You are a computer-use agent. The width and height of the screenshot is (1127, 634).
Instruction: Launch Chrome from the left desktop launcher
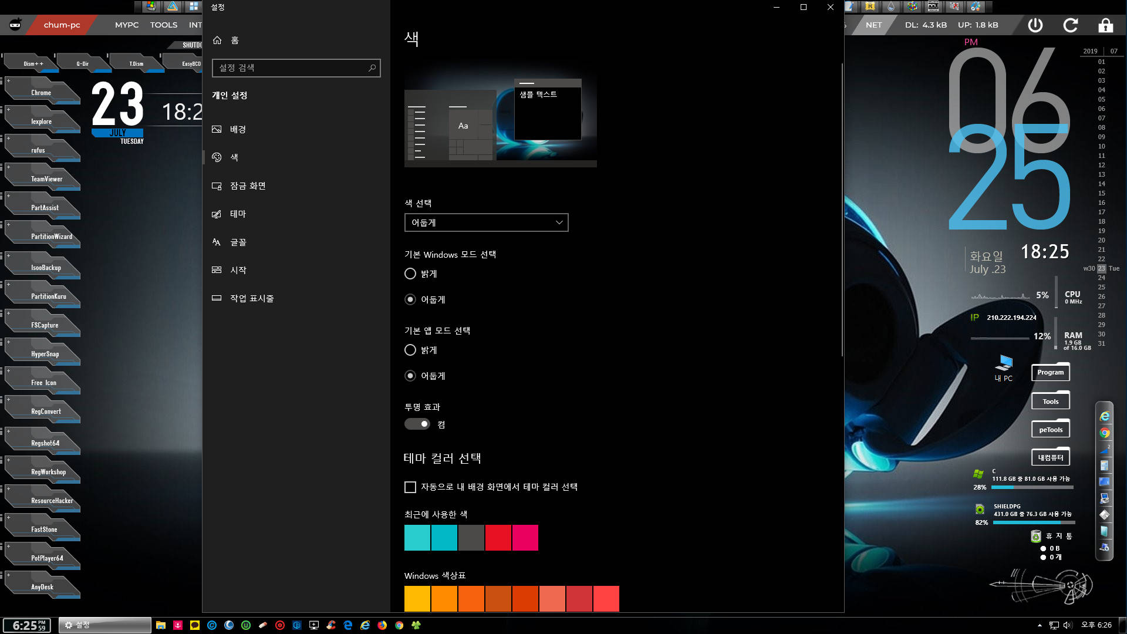(42, 92)
